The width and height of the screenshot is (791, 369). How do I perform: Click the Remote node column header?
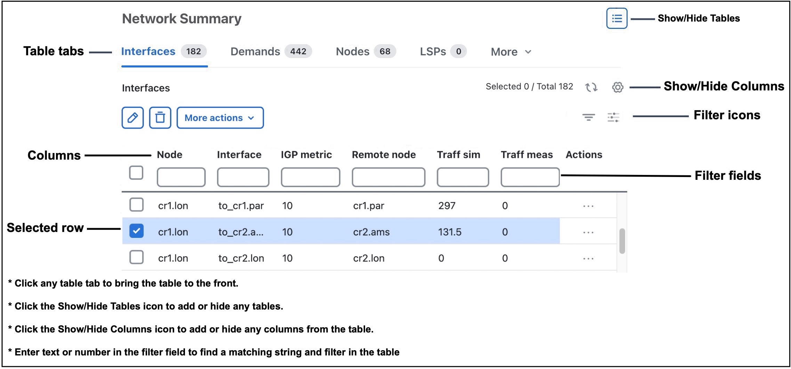tap(384, 155)
